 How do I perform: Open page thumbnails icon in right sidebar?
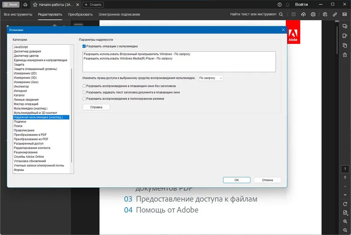(345, 46)
